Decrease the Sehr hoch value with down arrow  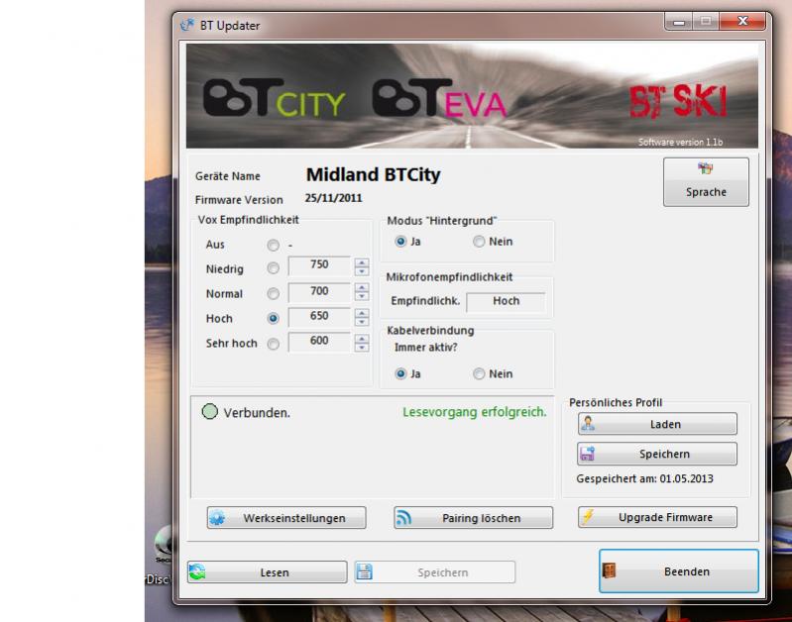click(x=361, y=348)
